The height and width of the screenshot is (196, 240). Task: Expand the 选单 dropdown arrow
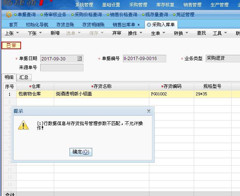click(x=79, y=33)
